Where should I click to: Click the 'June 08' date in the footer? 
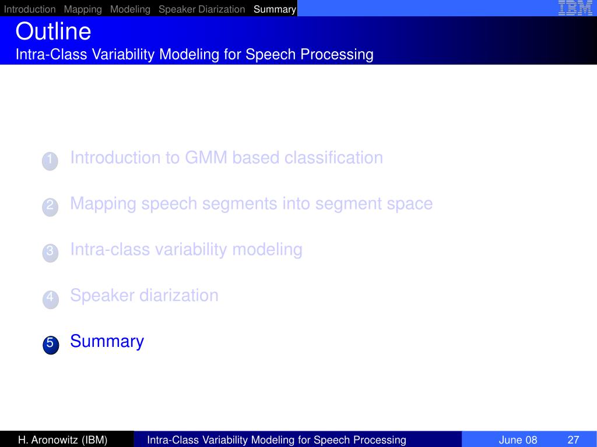pyautogui.click(x=518, y=440)
